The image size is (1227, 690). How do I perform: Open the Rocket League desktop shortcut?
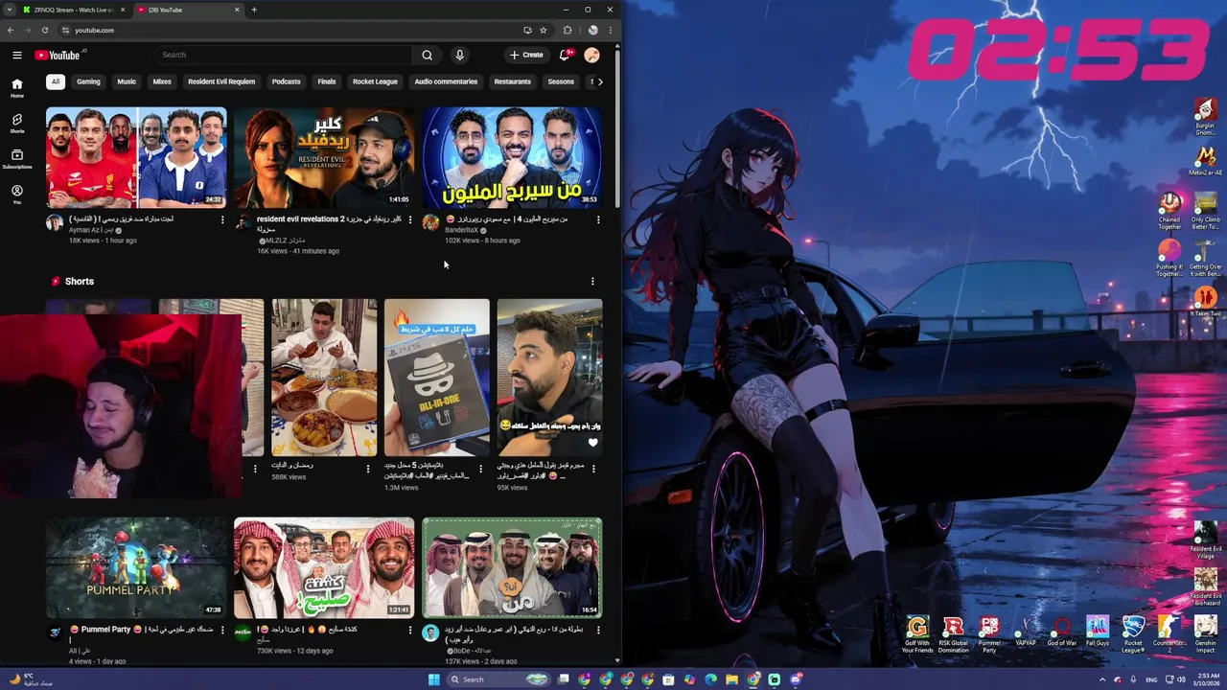[1133, 633]
